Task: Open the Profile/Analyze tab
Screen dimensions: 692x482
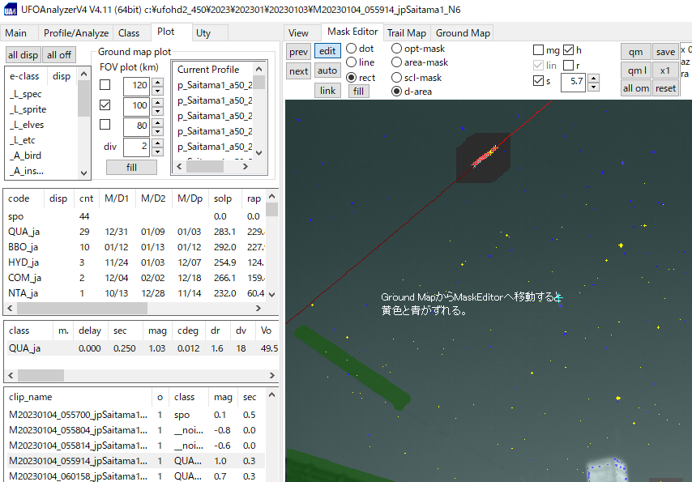Action: (75, 33)
